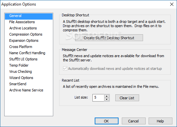Toggle automatic news download at startup checkbox
This screenshot has height=127, width=177.
pos(65,69)
